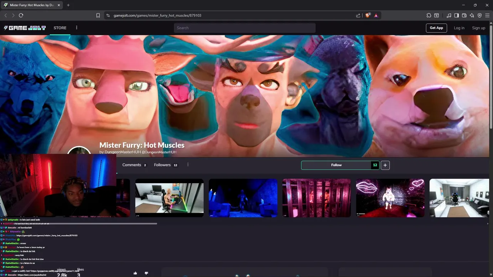493x277 pixels.
Task: Select the Mister Furry: Hot Muscles browser tab
Action: (32, 5)
